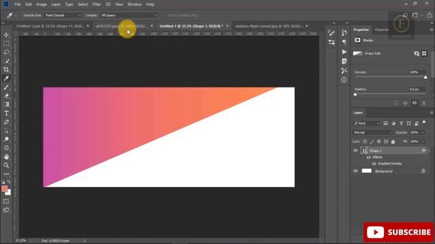Hide the Background layer
Screen dimensions: 435x244
pyautogui.click(x=355, y=171)
